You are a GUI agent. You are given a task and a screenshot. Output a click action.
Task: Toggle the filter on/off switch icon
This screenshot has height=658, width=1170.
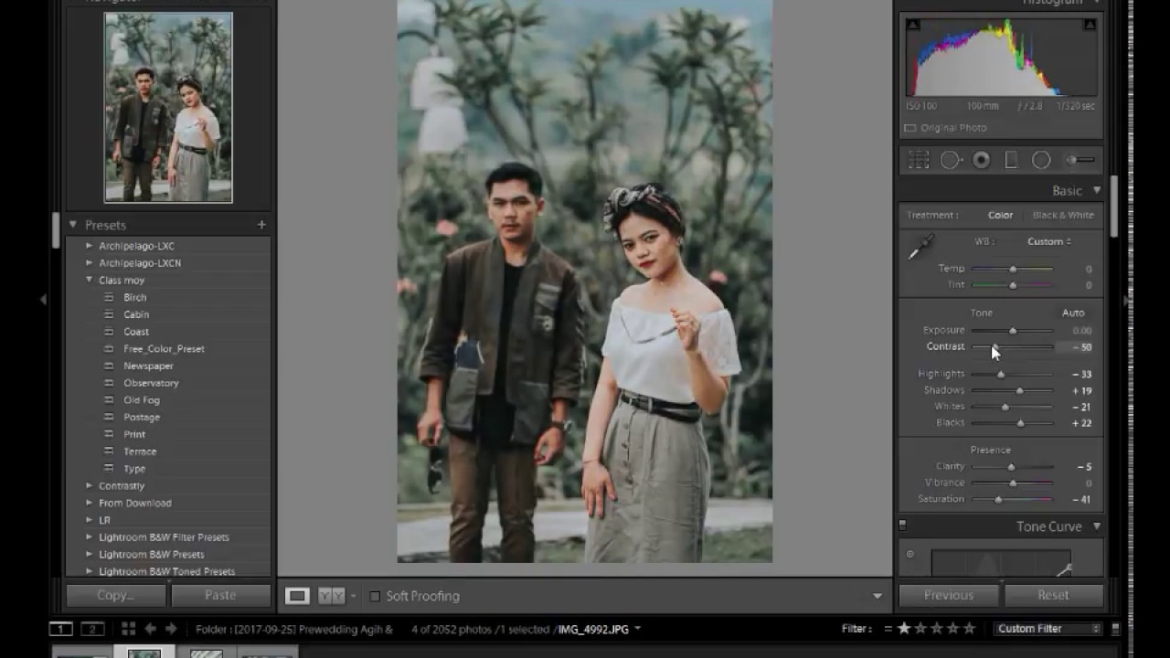tap(1115, 629)
